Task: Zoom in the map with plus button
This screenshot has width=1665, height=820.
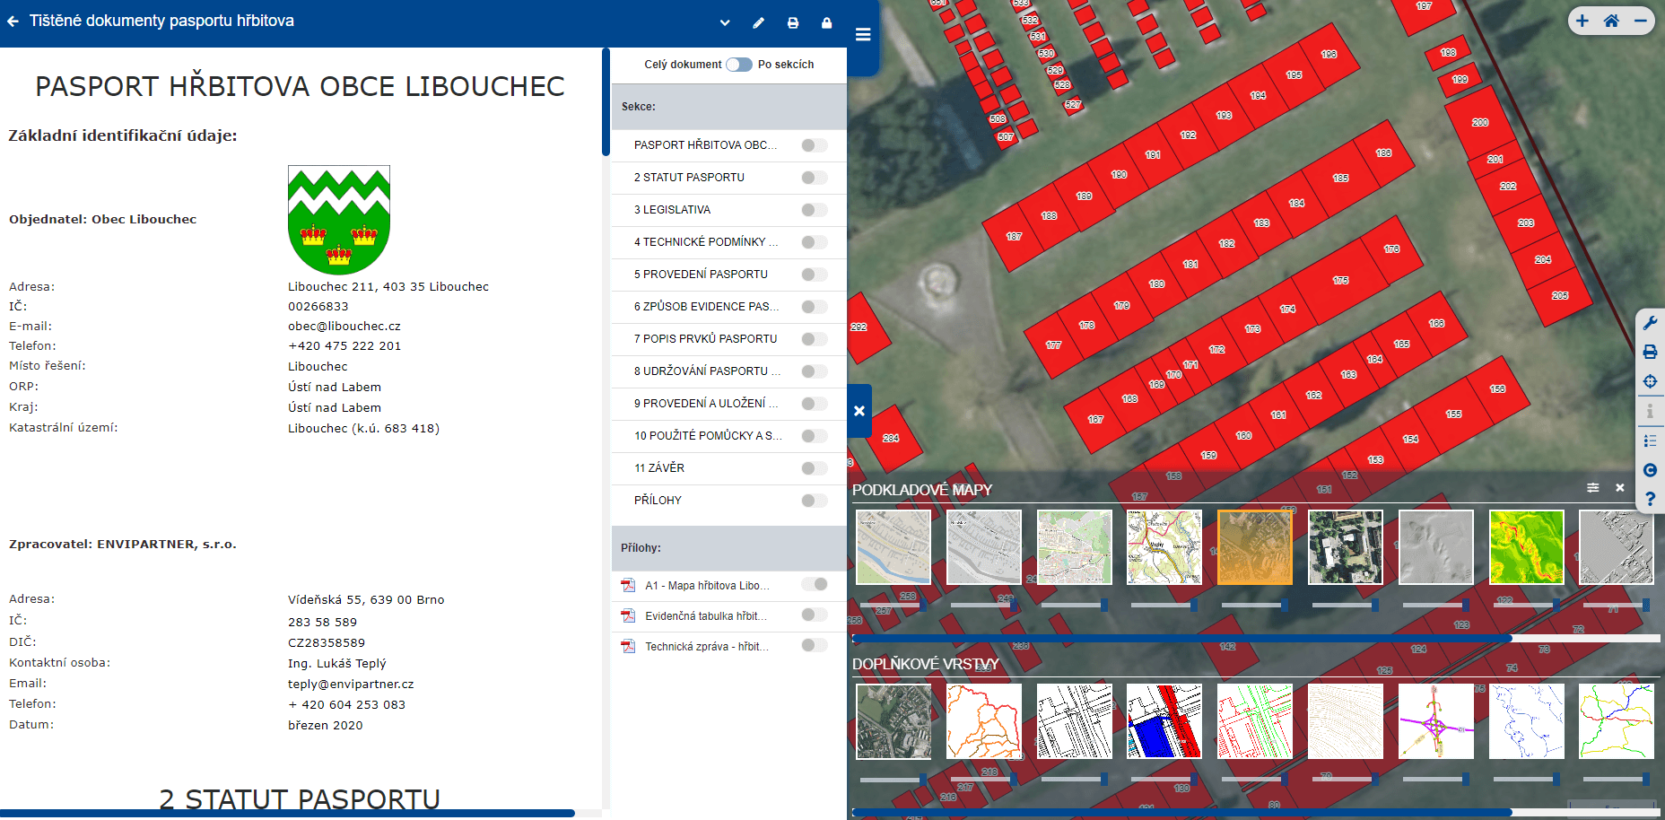Action: coord(1582,21)
